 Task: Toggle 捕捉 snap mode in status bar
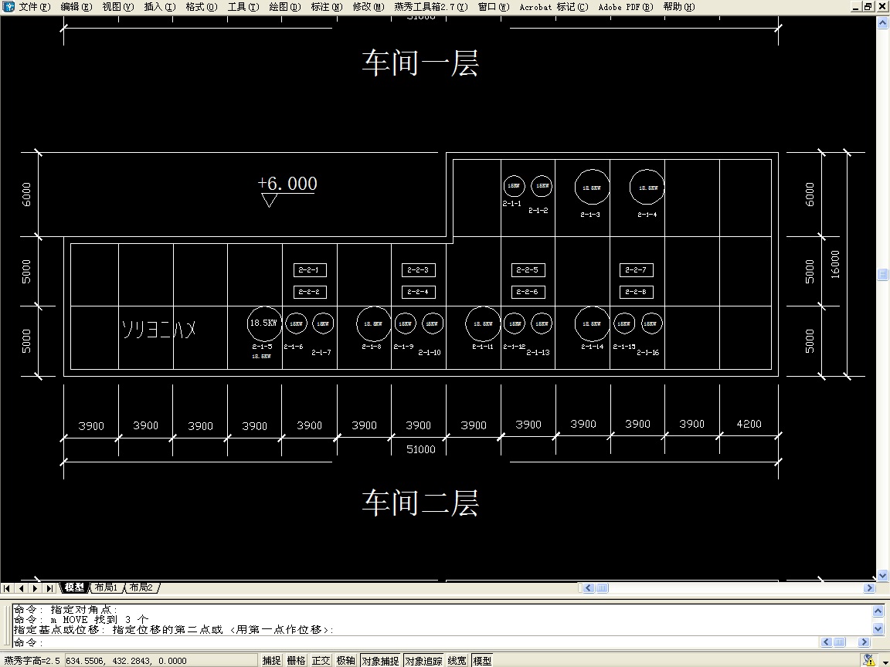(x=271, y=661)
